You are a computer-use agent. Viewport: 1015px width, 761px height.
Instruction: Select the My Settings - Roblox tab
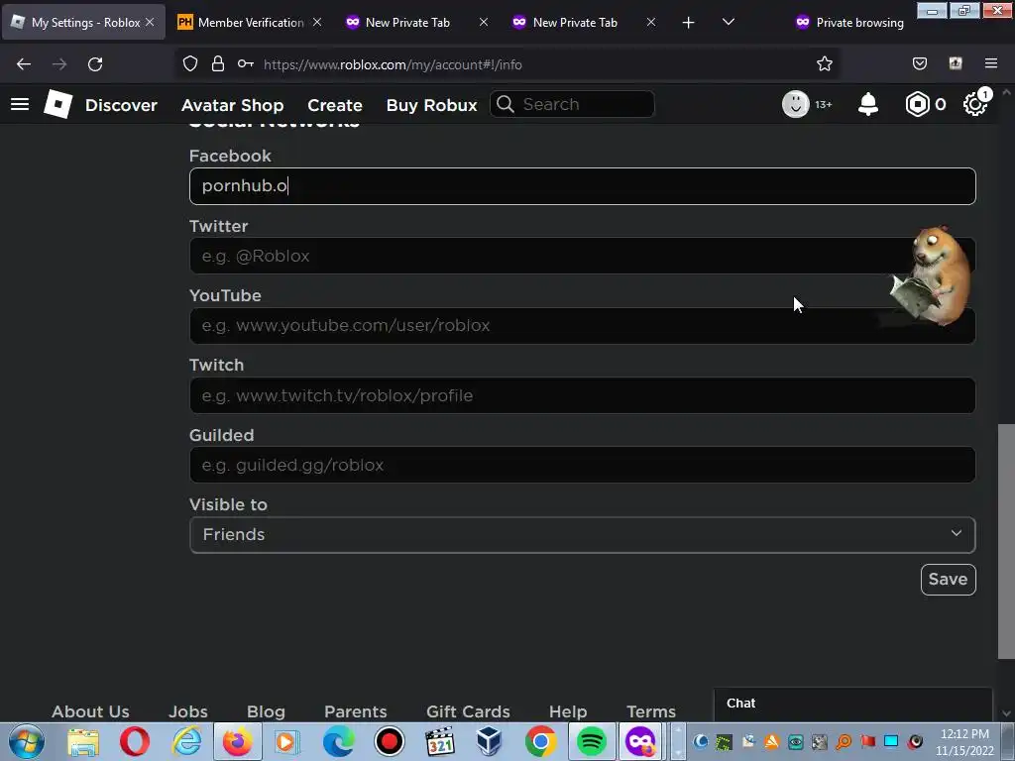[84, 22]
